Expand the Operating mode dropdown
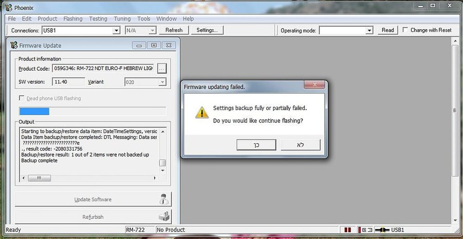This screenshot has height=239, width=463. coord(369,31)
